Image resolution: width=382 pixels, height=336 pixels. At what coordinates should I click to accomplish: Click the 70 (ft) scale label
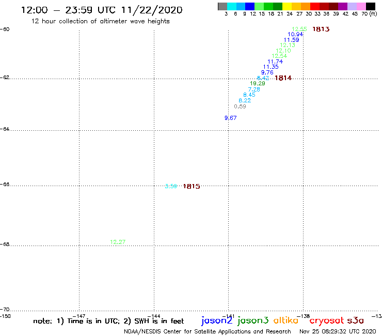tap(369, 14)
